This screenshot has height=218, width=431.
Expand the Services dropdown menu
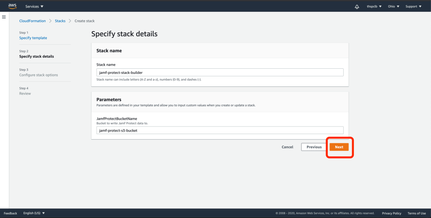point(34,7)
